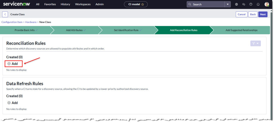This screenshot has height=123, width=274.
Task: Click the user avatar in header
Action: [x=267, y=4]
